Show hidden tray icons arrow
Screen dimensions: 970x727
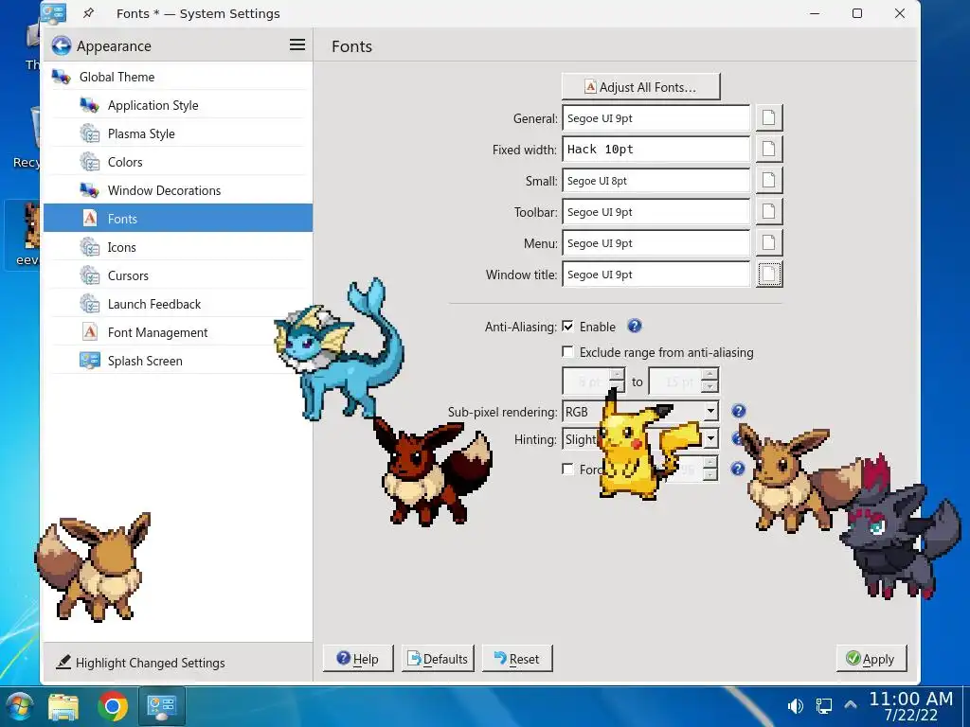[851, 704]
